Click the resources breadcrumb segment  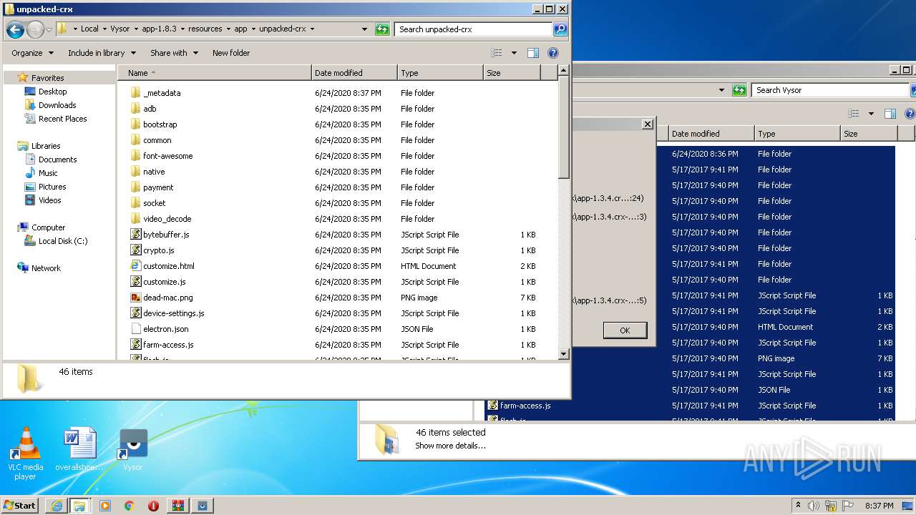coord(205,29)
